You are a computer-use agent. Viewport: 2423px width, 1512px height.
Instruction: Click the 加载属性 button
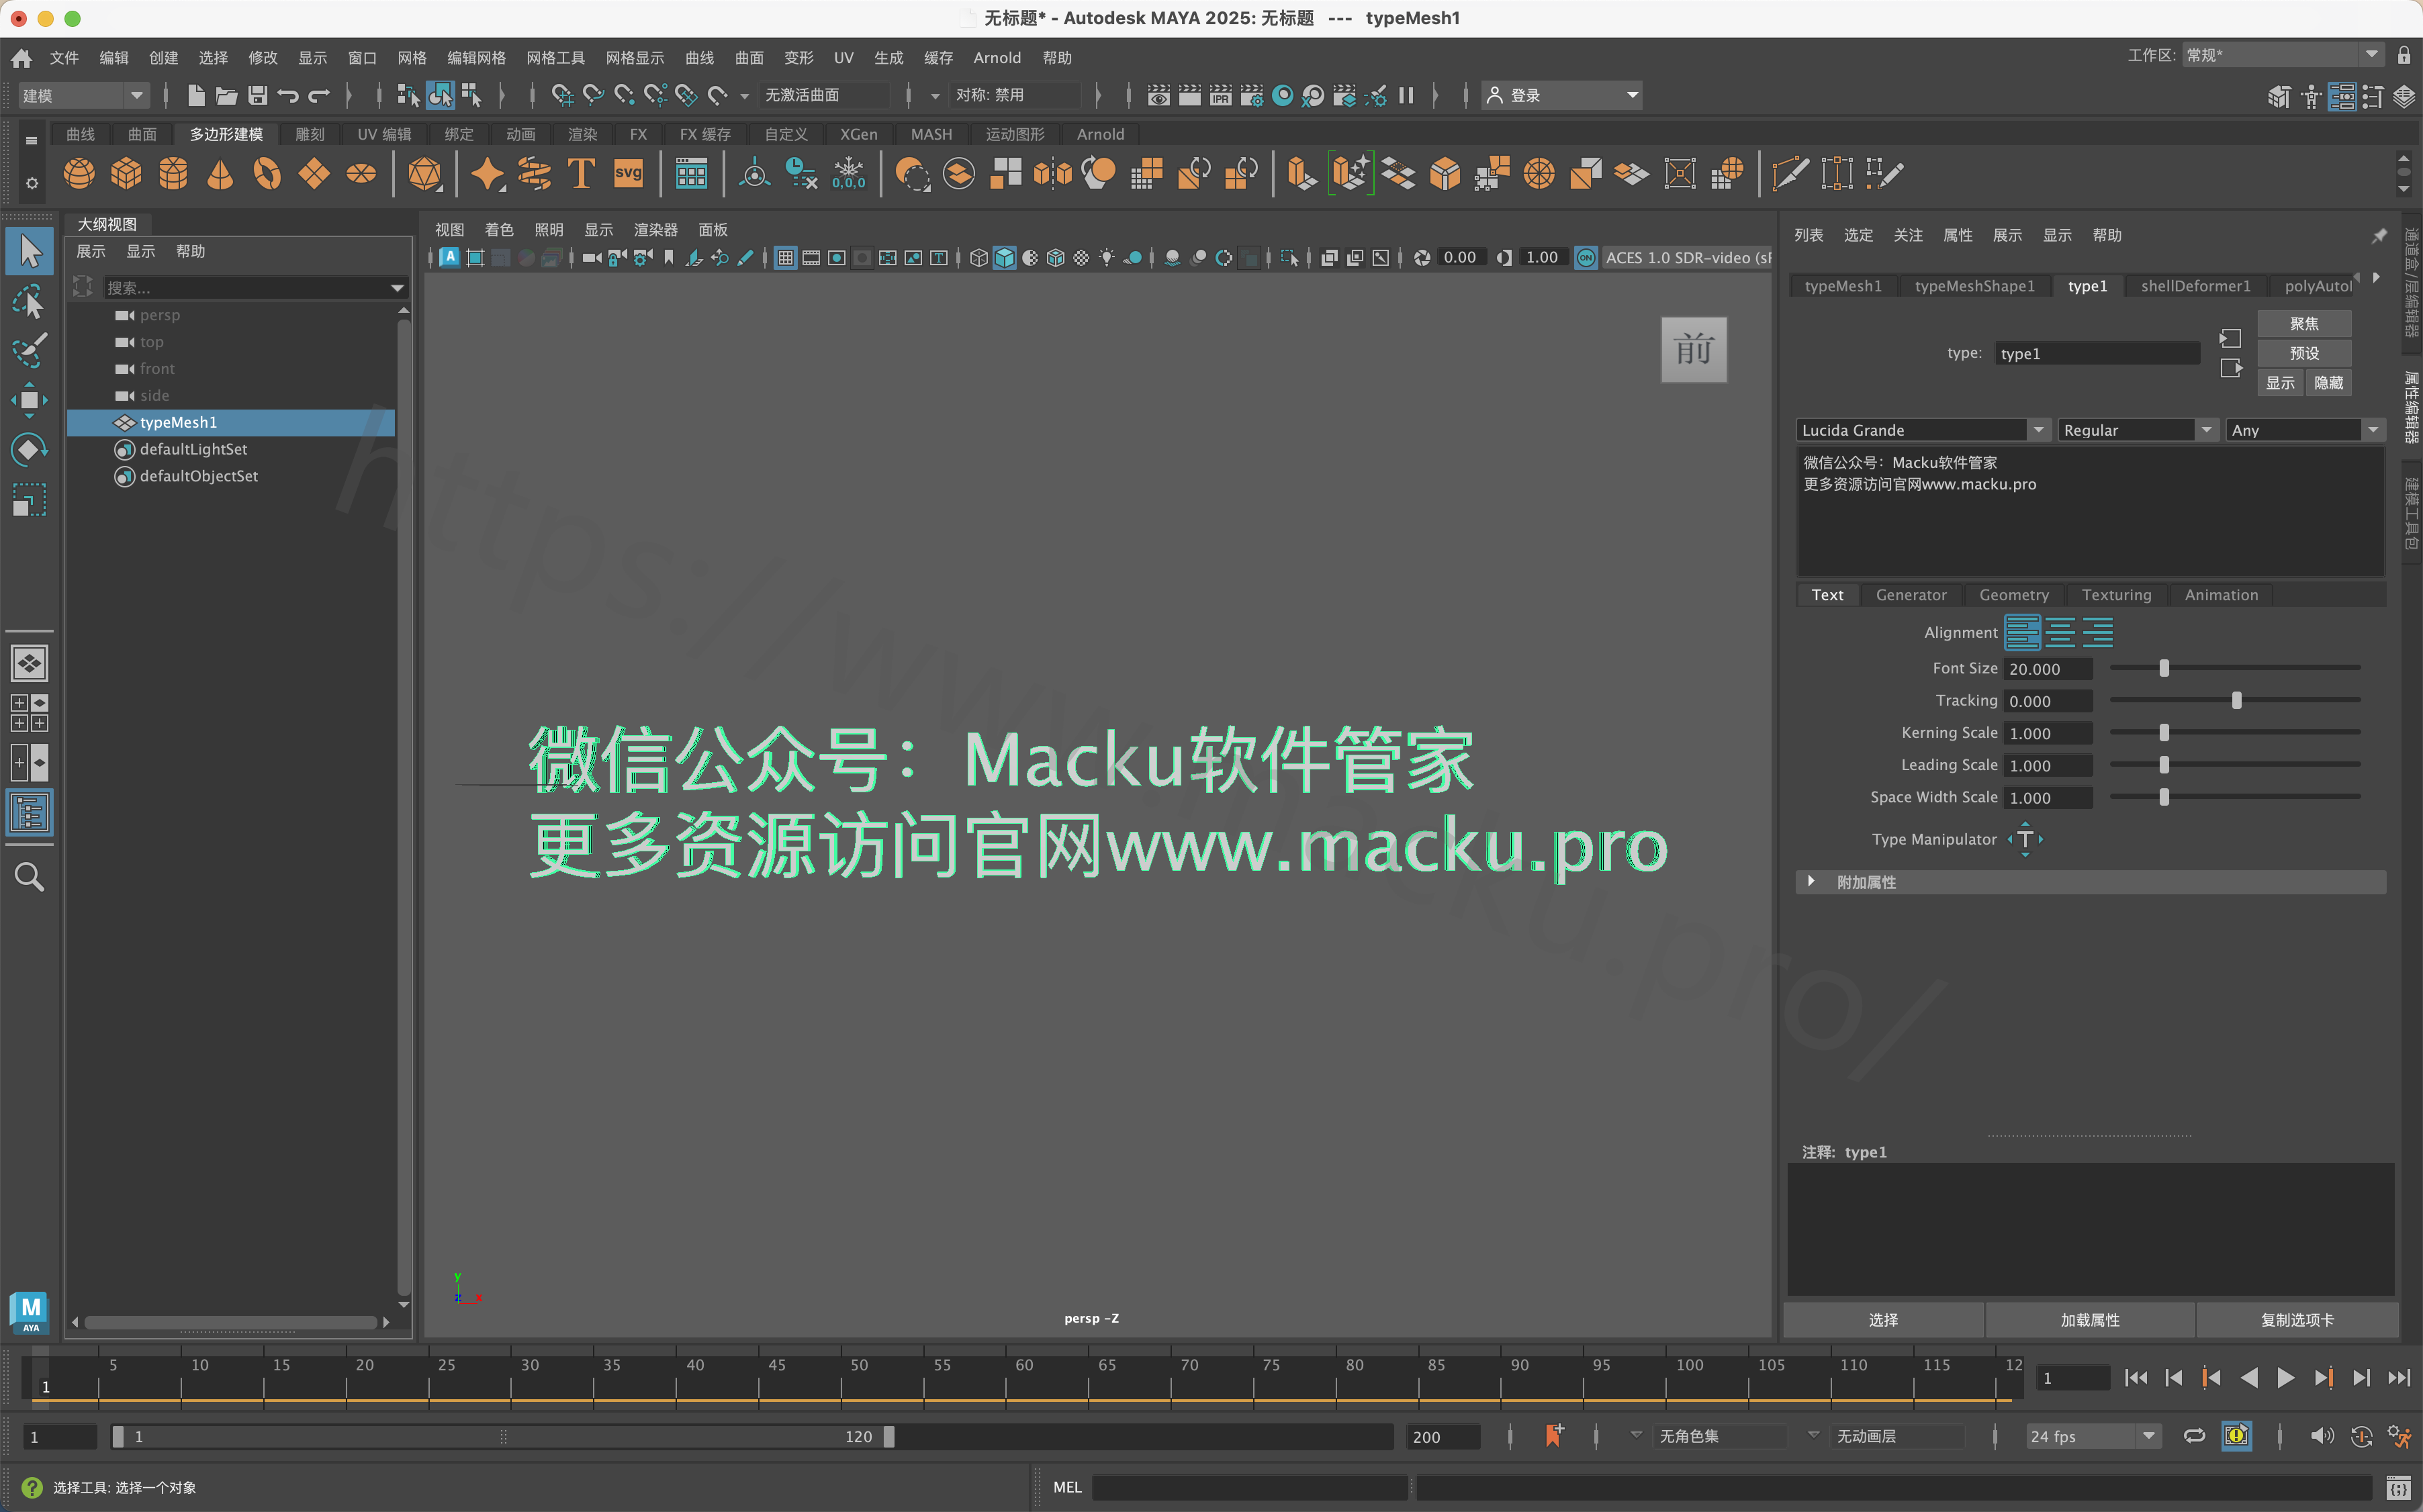[x=2090, y=1320]
